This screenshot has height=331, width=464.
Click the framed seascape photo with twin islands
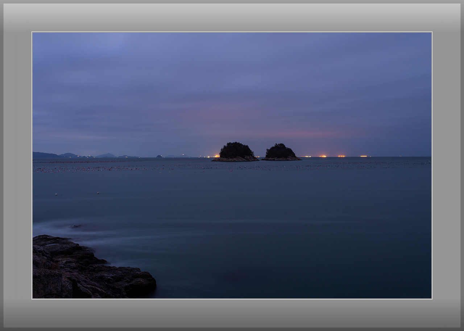[x=232, y=165]
